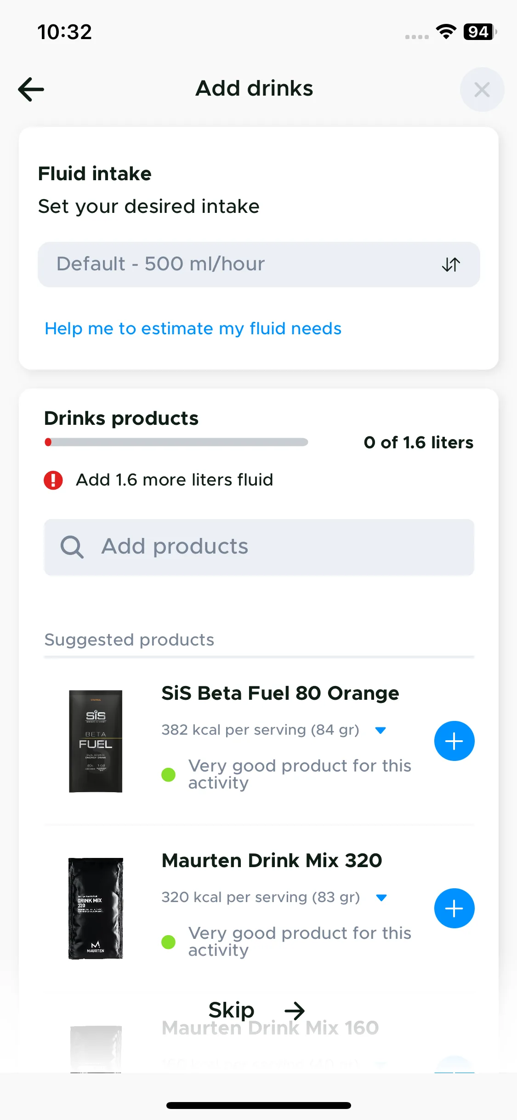Viewport: 517px width, 1120px height.
Task: Tap the battery indicator in status bar
Action: [x=480, y=32]
